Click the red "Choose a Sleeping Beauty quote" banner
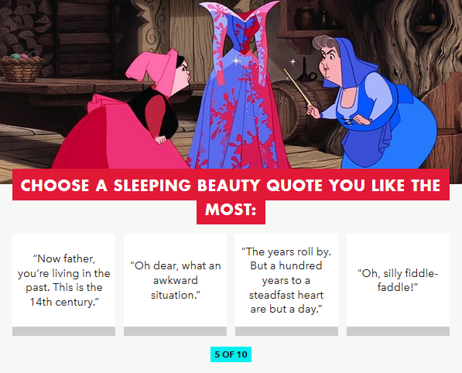The width and height of the screenshot is (462, 373). pos(231,185)
